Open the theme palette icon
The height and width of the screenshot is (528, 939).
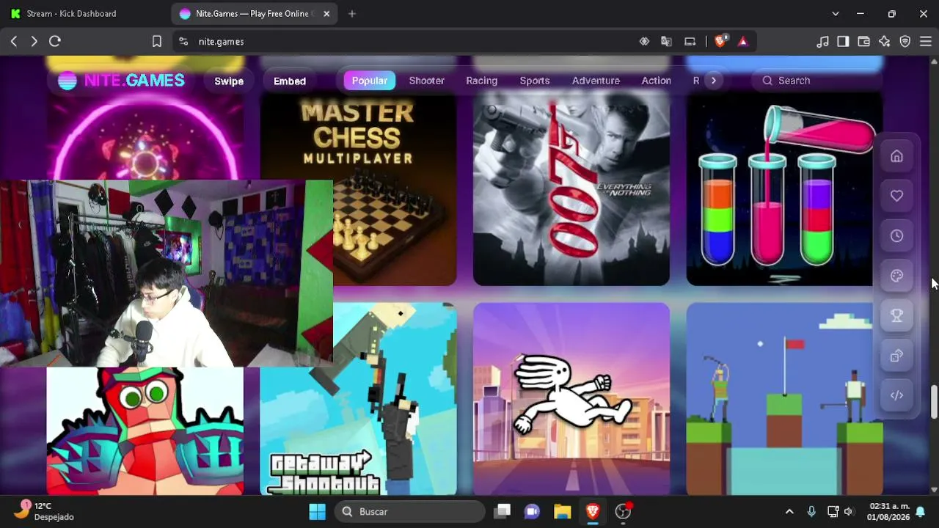click(896, 276)
